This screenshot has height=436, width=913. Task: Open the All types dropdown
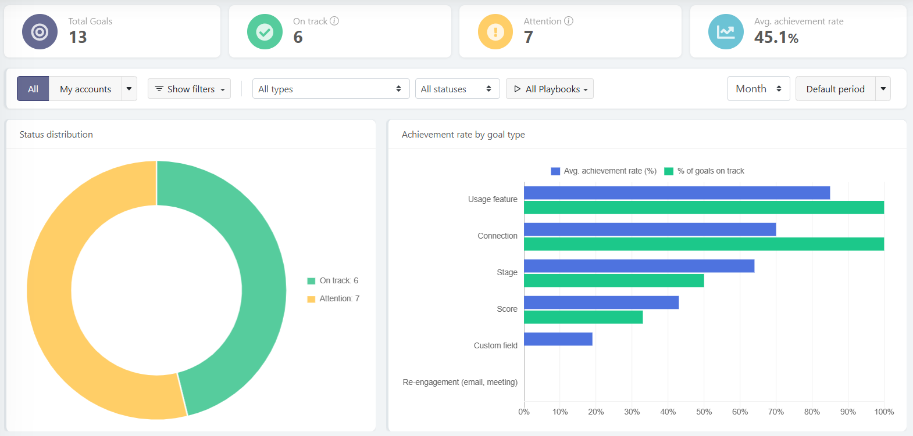click(330, 89)
